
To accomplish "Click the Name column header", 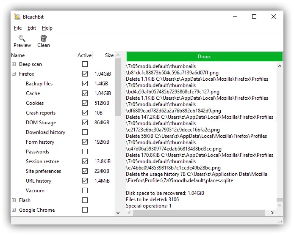I will pyautogui.click(x=44, y=55).
